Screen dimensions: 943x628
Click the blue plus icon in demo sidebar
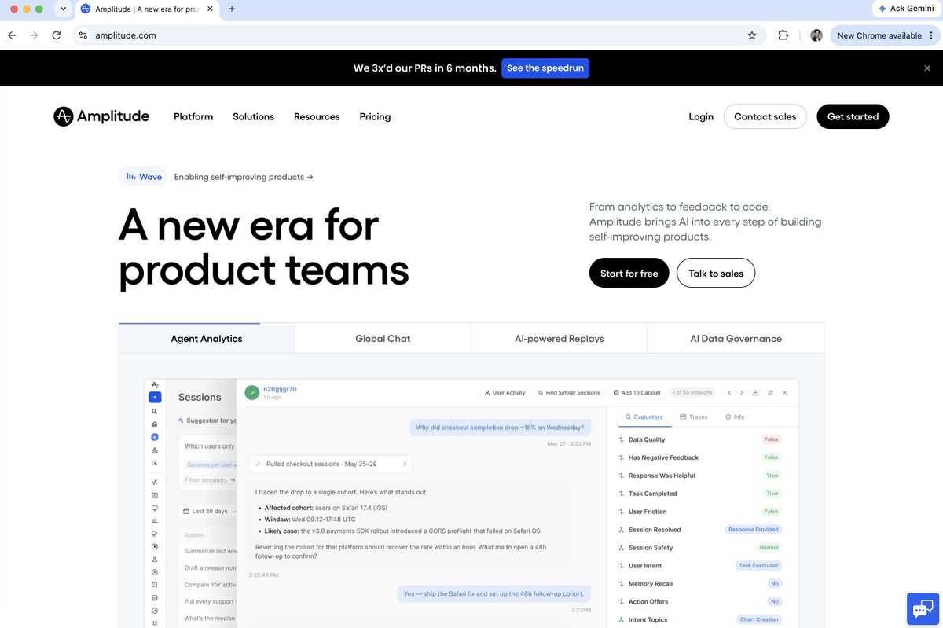(155, 398)
